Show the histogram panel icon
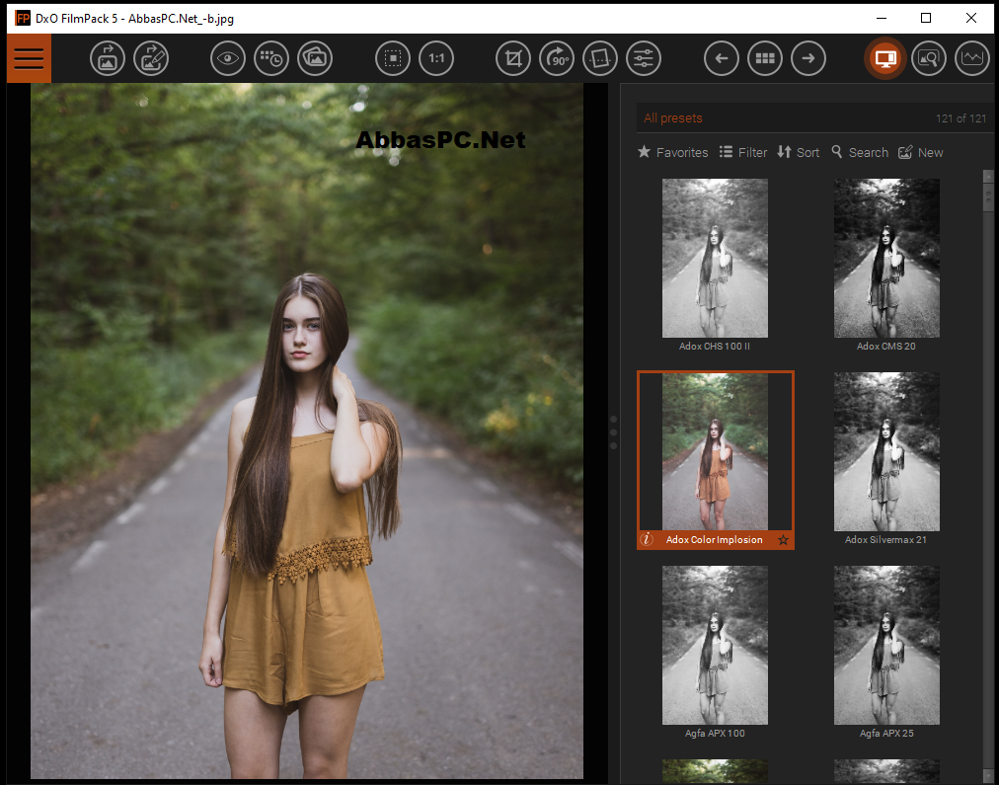This screenshot has height=785, width=999. [x=972, y=58]
